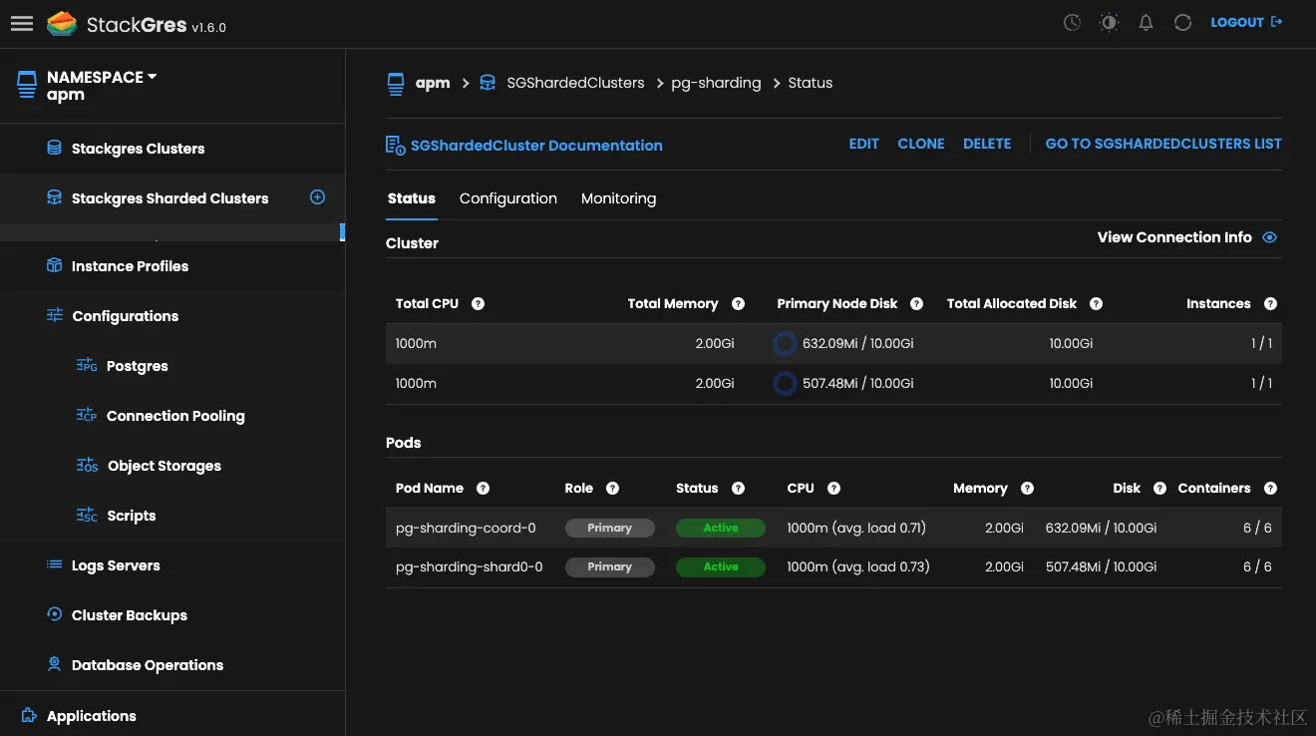The width and height of the screenshot is (1316, 736).
Task: Click help icon next to Total Memory
Action: (738, 303)
